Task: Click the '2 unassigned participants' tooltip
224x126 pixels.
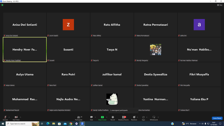Action: 124,110
